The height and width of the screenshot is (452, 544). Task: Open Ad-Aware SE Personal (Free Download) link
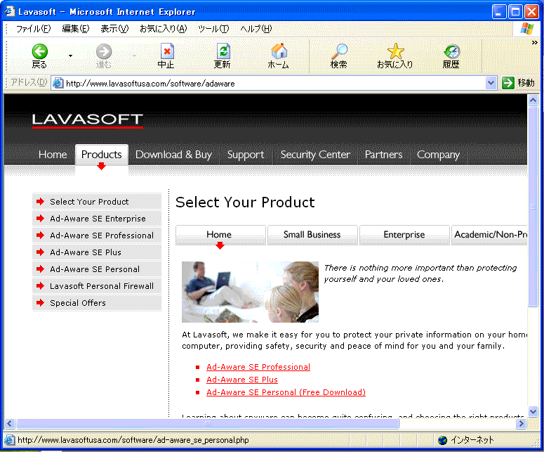click(286, 392)
